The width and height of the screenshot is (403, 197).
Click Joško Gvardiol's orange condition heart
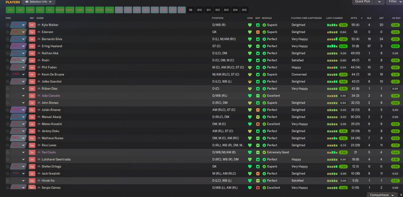tap(250, 82)
